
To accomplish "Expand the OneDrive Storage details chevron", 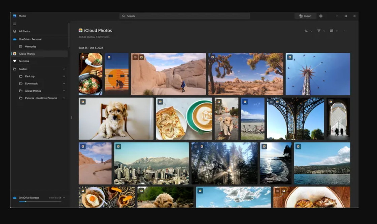I will [x=64, y=198].
